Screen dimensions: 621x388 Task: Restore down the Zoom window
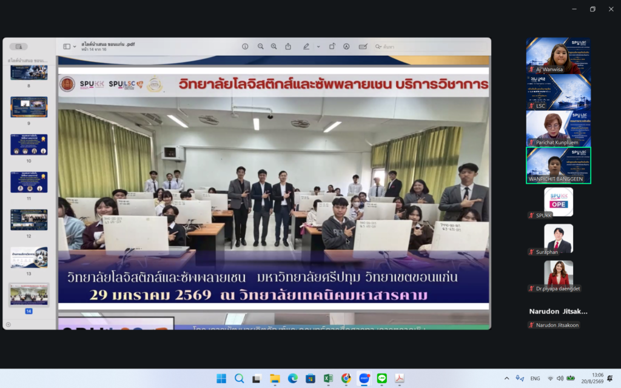[592, 8]
